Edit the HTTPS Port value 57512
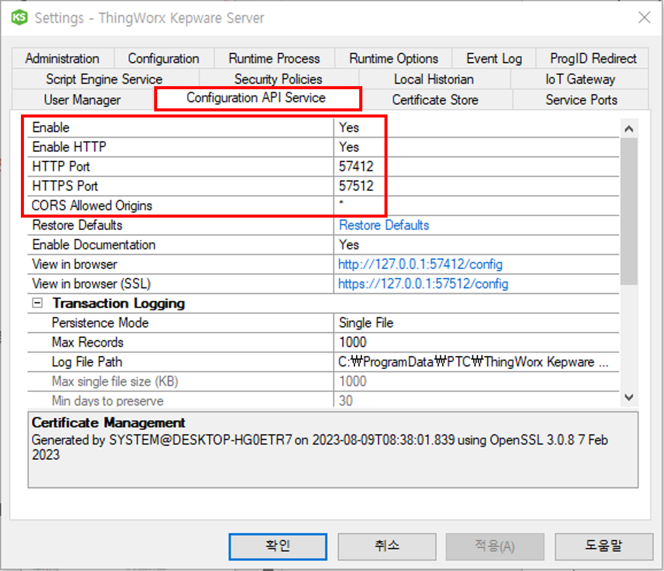This screenshot has height=571, width=664. tap(476, 186)
